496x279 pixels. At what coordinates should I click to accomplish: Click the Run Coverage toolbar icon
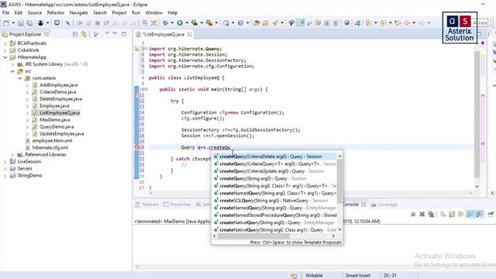195,22
